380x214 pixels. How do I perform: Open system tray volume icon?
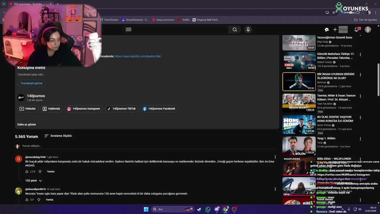point(360,209)
